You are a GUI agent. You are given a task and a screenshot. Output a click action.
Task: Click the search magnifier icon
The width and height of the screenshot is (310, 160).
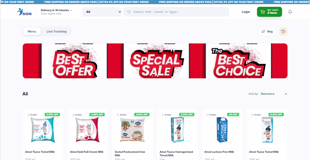coord(129,12)
